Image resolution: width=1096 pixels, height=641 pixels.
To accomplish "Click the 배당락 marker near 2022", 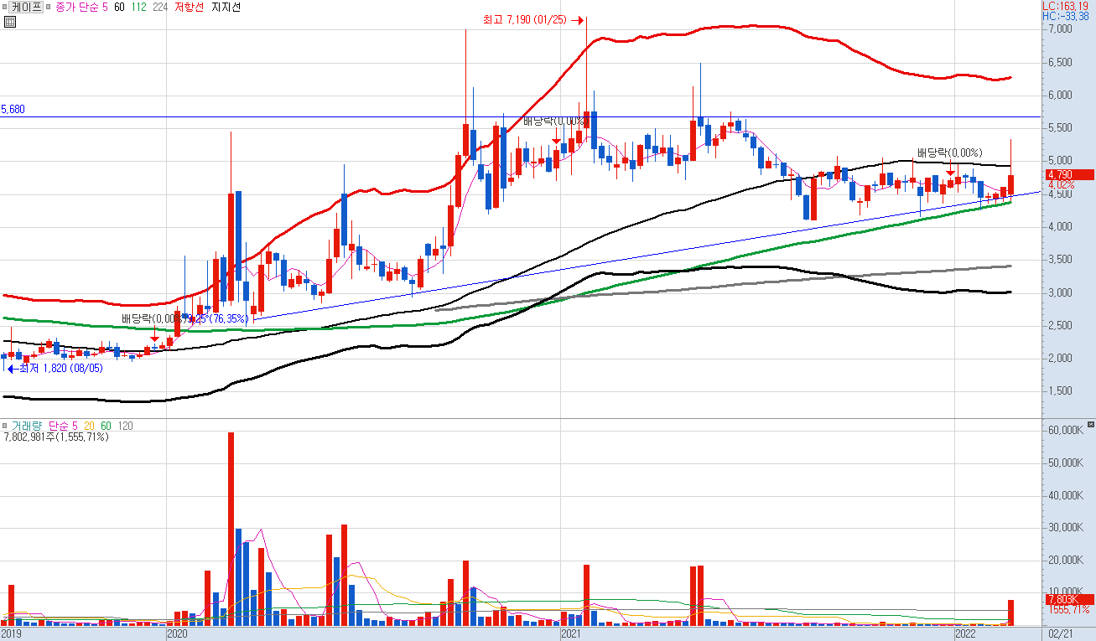I will coord(948,152).
